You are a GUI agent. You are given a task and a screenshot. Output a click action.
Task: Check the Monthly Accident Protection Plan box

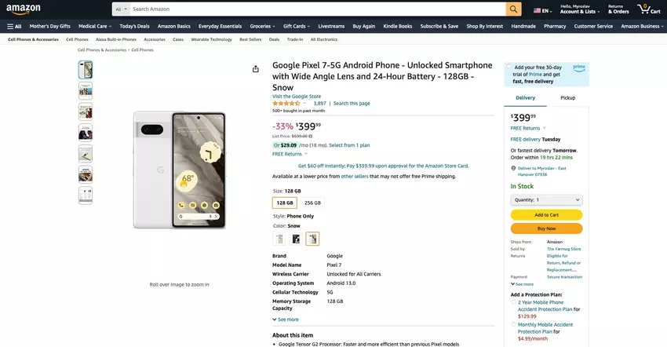[x=514, y=323]
